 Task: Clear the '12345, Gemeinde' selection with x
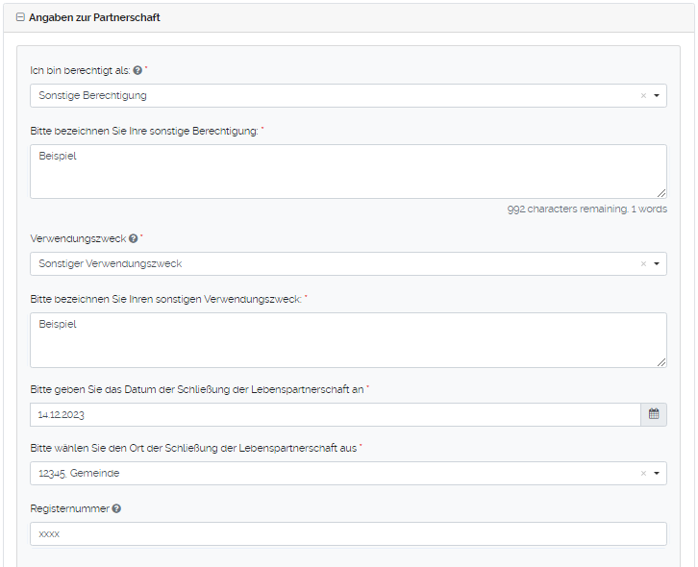point(643,474)
